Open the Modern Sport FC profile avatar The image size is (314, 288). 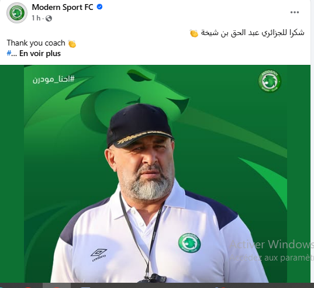(x=17, y=13)
